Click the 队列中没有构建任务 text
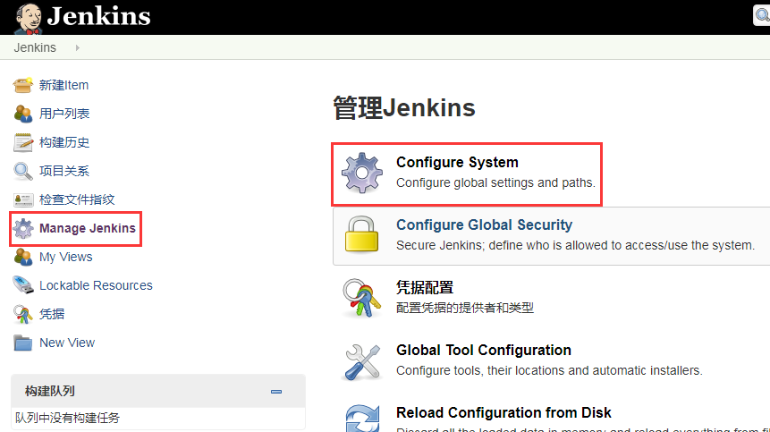 click(67, 418)
